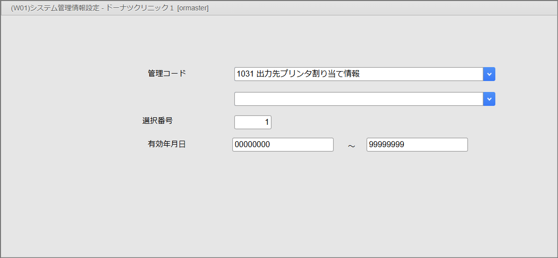The width and height of the screenshot is (558, 258).
Task: Click the tilde separator between date fields
Action: point(351,147)
